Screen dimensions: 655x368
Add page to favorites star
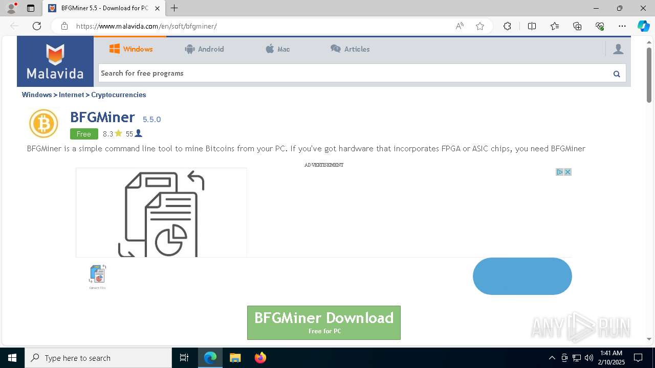[480, 26]
